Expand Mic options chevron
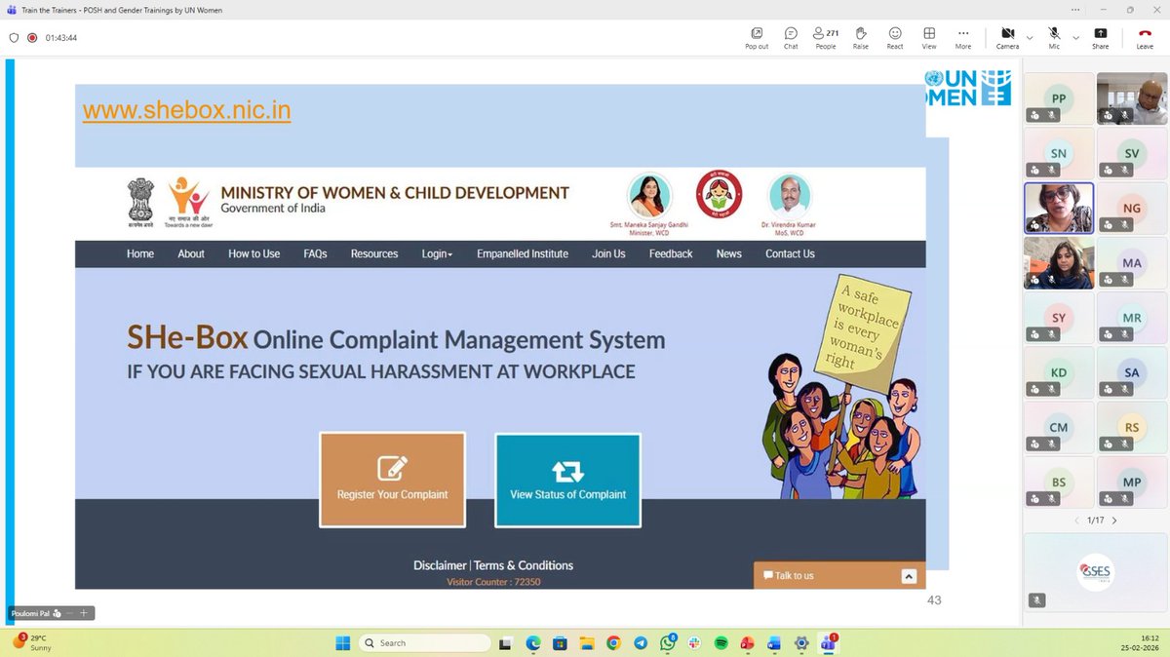This screenshot has height=657, width=1170. (1075, 38)
